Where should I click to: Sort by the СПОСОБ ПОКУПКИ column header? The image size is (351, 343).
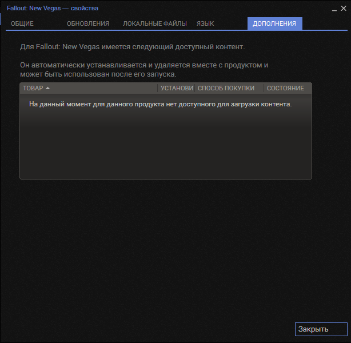point(229,88)
